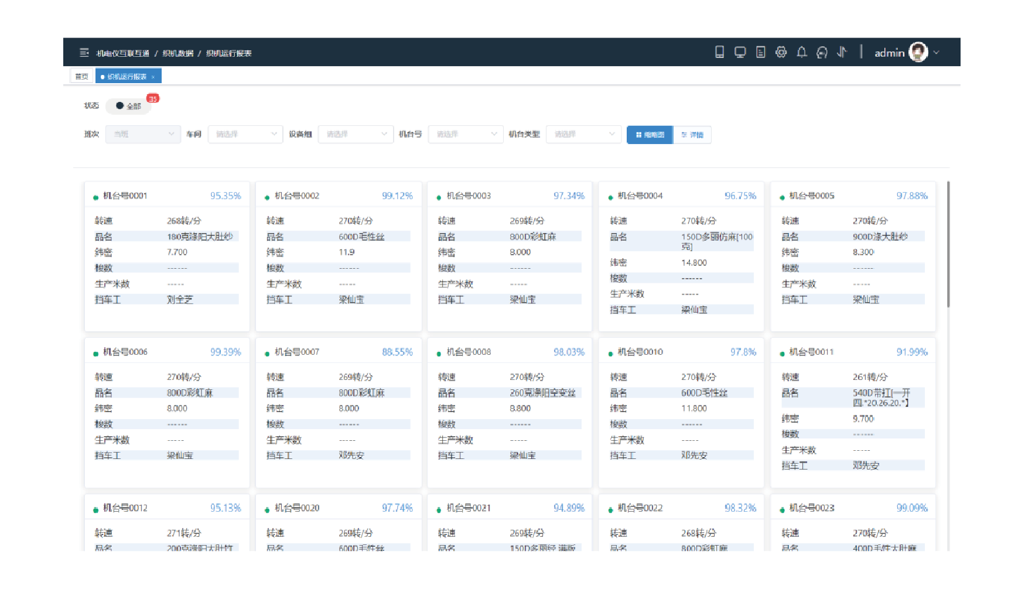Open the 机台号0002 card title

(297, 196)
